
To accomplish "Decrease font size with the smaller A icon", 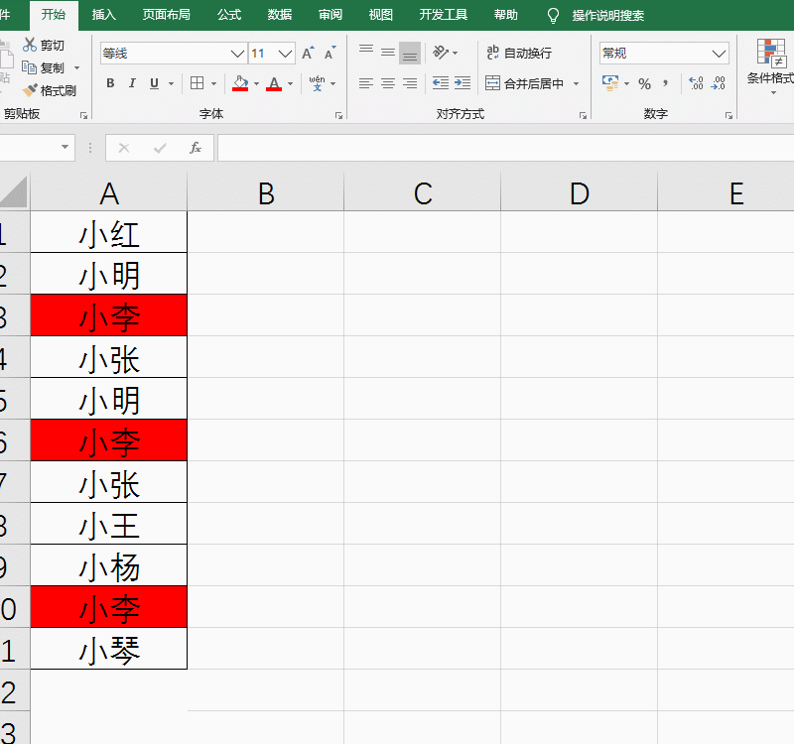I will coord(331,54).
